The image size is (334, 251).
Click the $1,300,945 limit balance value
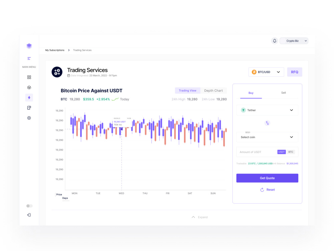coord(292,164)
